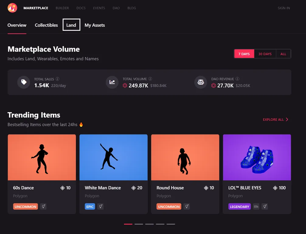
Task: Open BUILDER in the top navigation
Action: (62, 8)
